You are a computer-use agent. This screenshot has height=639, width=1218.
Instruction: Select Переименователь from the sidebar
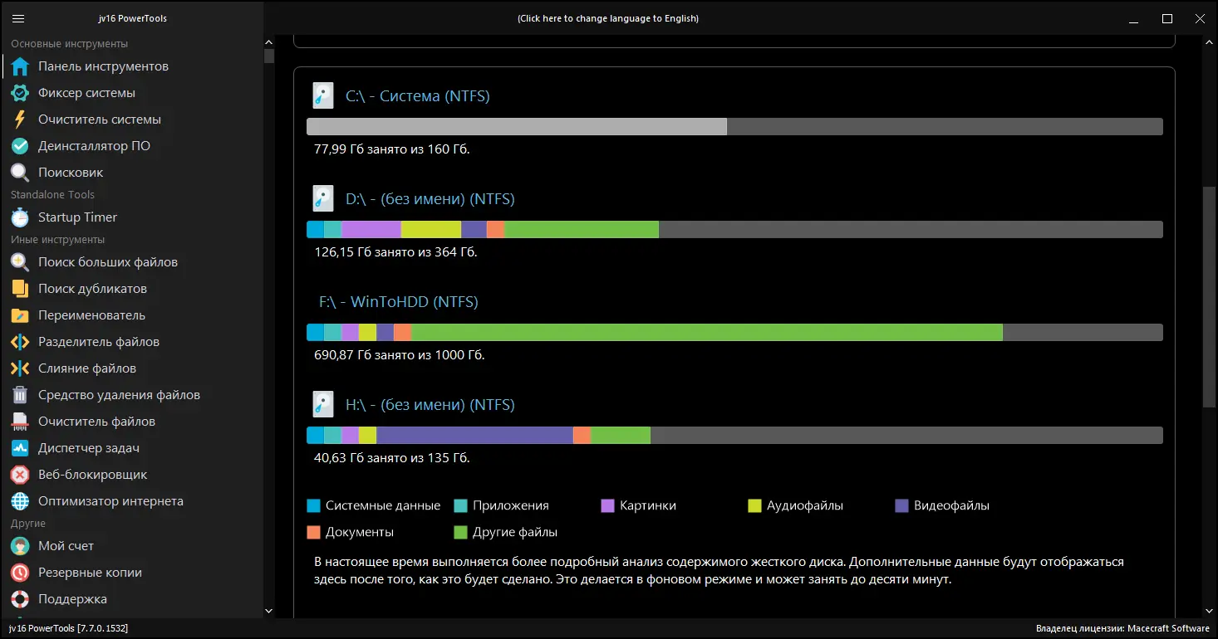point(91,315)
